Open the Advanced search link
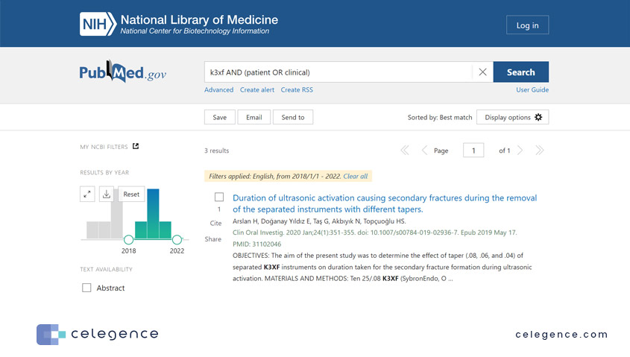Screen dimensions: 630x357 point(218,89)
